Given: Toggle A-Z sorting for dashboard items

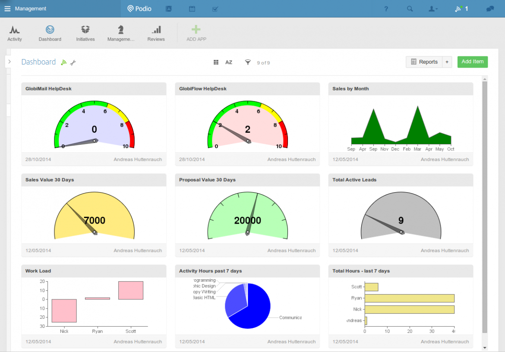Looking at the screenshot, I should tap(229, 62).
